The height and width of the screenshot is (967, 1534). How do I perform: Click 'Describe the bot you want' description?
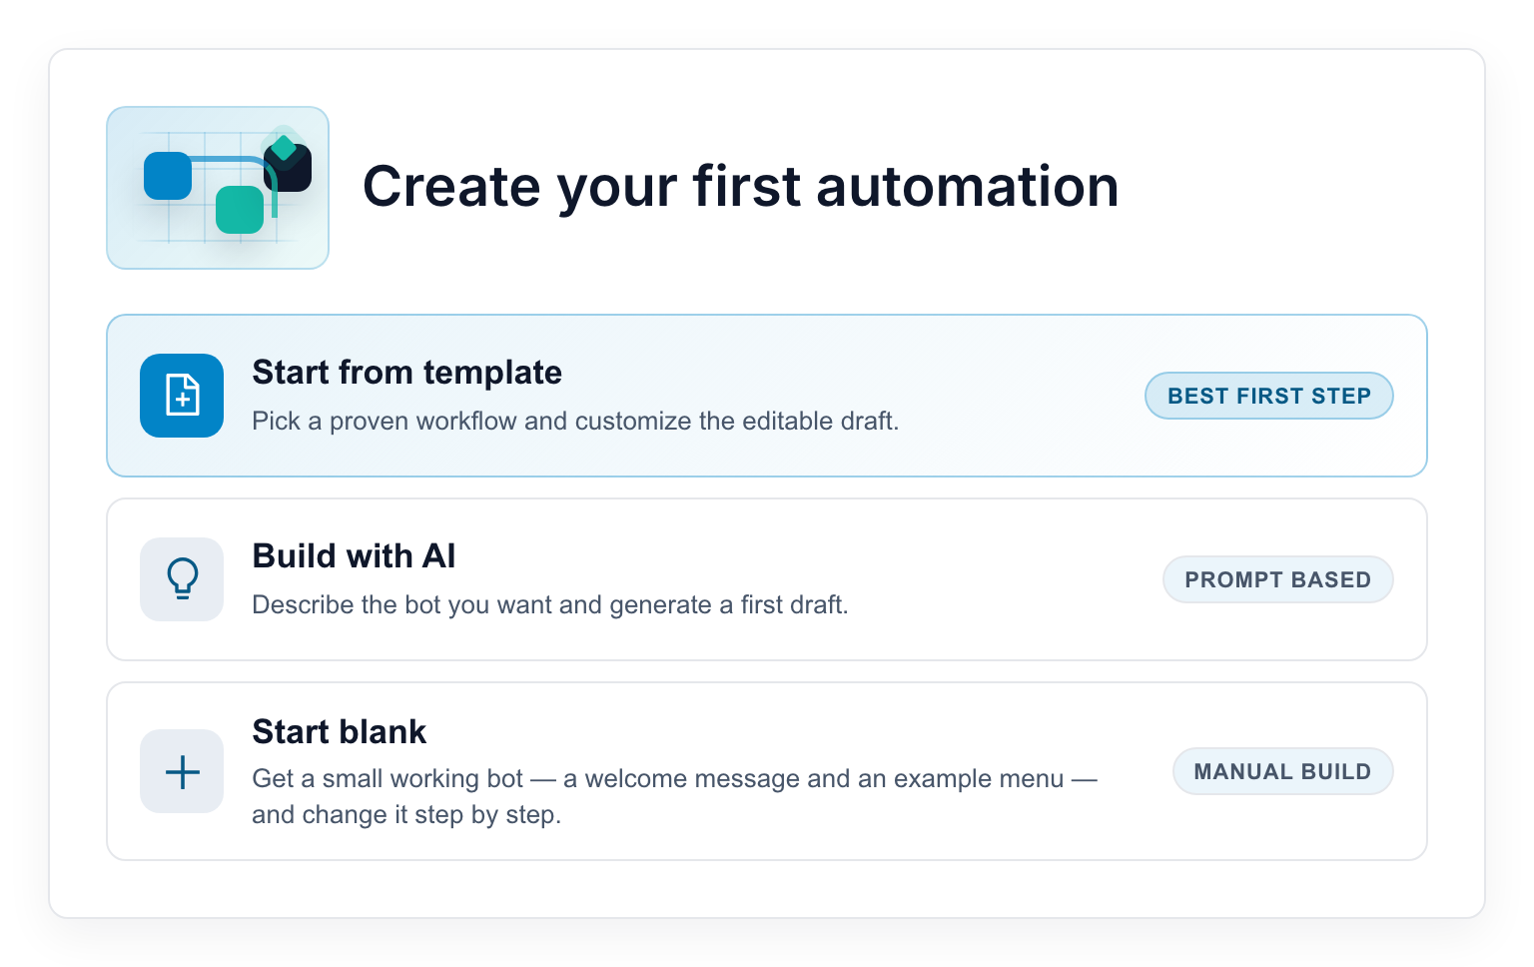(550, 604)
